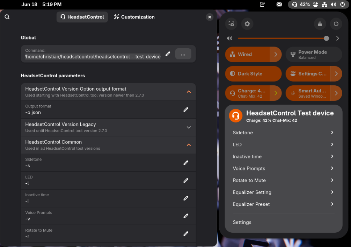The image size is (351, 247).
Task: Select the HeadsetControl Test device title
Action: click(290, 113)
